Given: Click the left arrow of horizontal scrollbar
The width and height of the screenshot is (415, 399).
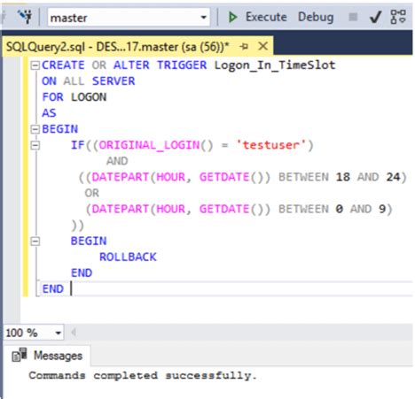Looking at the screenshot, I should coord(74,333).
